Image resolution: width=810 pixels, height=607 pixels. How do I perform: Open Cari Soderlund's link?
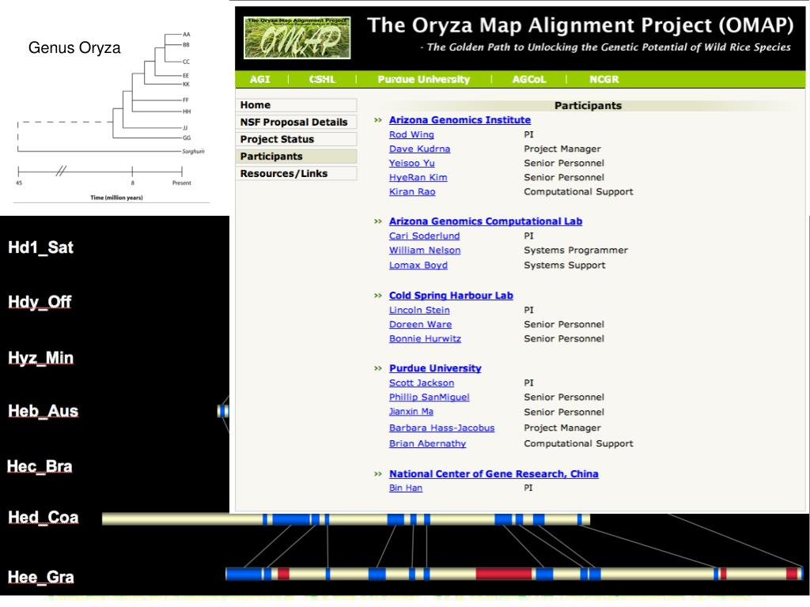point(424,236)
